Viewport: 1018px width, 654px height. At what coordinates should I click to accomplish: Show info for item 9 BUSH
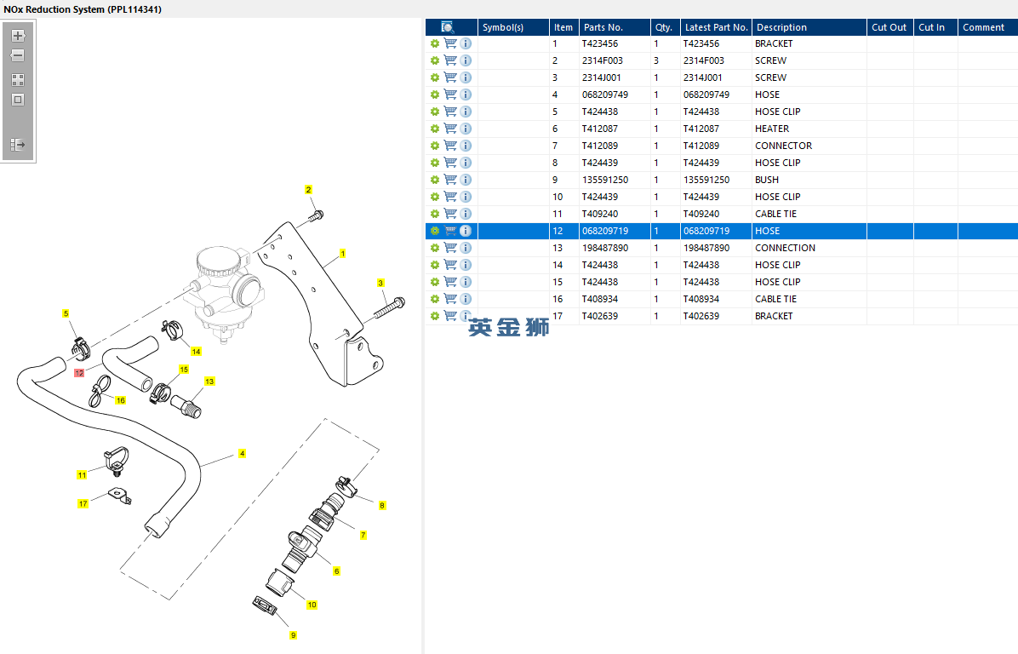click(x=466, y=180)
